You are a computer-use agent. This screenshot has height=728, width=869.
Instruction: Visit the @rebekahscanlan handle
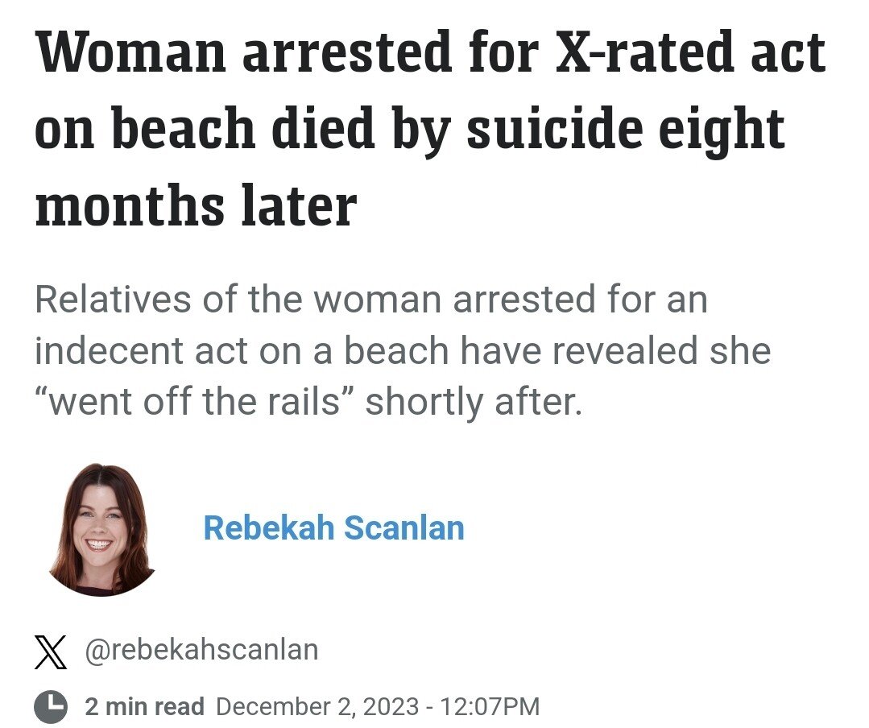[201, 650]
